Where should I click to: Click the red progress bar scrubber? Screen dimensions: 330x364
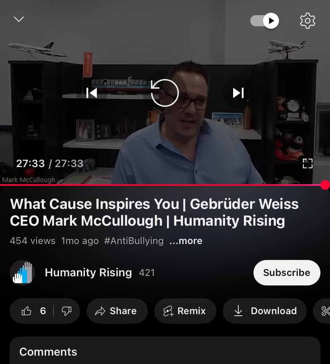[325, 185]
